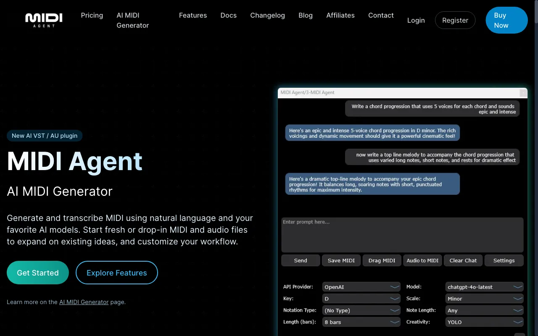The image size is (538, 336).
Task: Click the Register button
Action: click(x=455, y=20)
